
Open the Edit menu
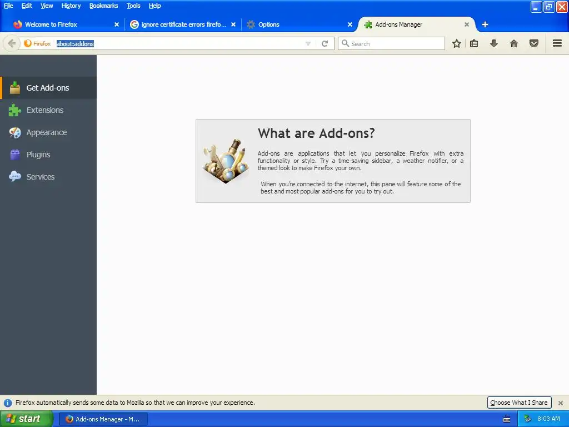pos(27,6)
